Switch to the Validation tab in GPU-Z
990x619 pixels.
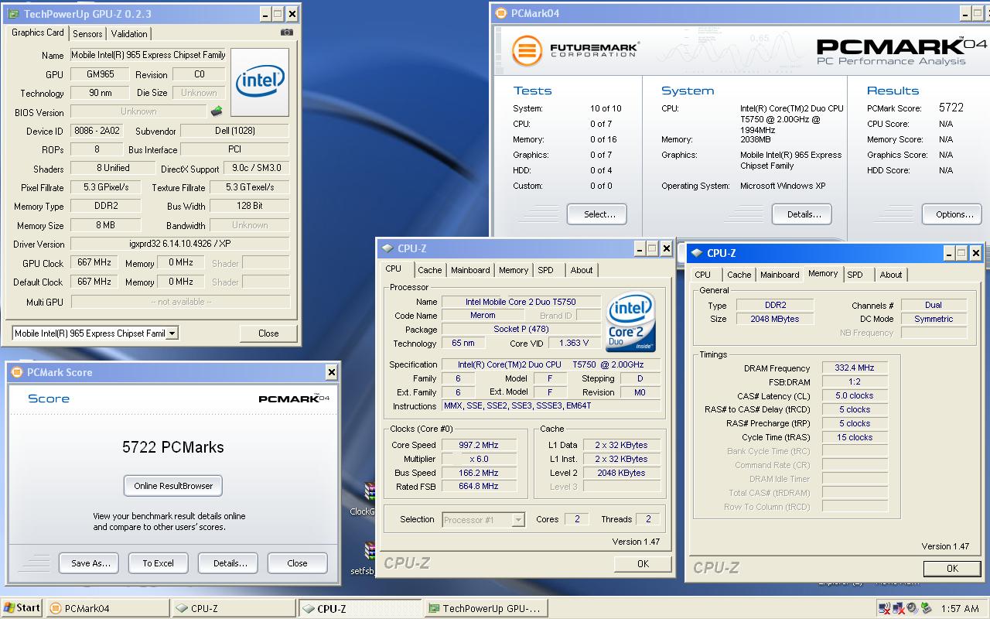tap(129, 34)
